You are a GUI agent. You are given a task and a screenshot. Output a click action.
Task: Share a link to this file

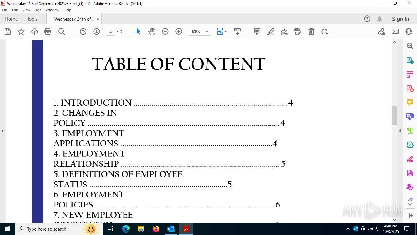[x=382, y=32]
